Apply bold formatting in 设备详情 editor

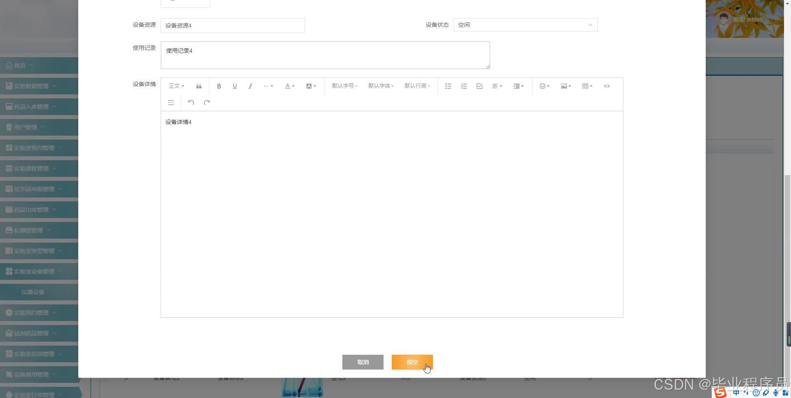[x=219, y=86]
